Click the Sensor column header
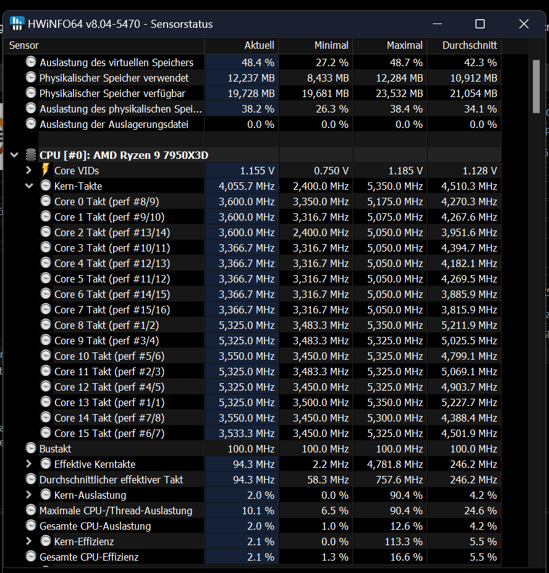The height and width of the screenshot is (573, 549). pos(104,46)
